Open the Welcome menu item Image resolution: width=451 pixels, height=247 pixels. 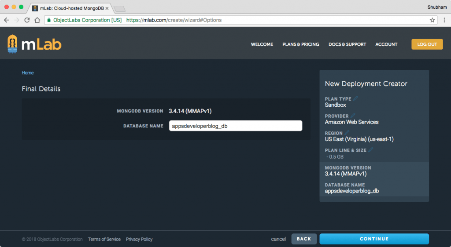point(262,44)
